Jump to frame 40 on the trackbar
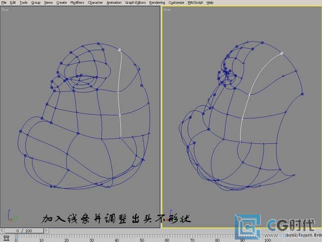 [117, 240]
